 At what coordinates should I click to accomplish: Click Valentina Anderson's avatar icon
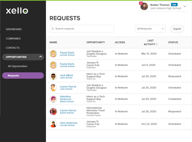tap(53, 99)
